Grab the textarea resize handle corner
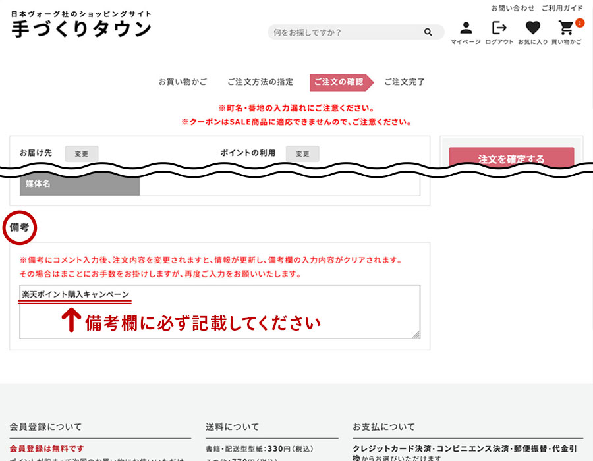This screenshot has width=593, height=461. 416,335
